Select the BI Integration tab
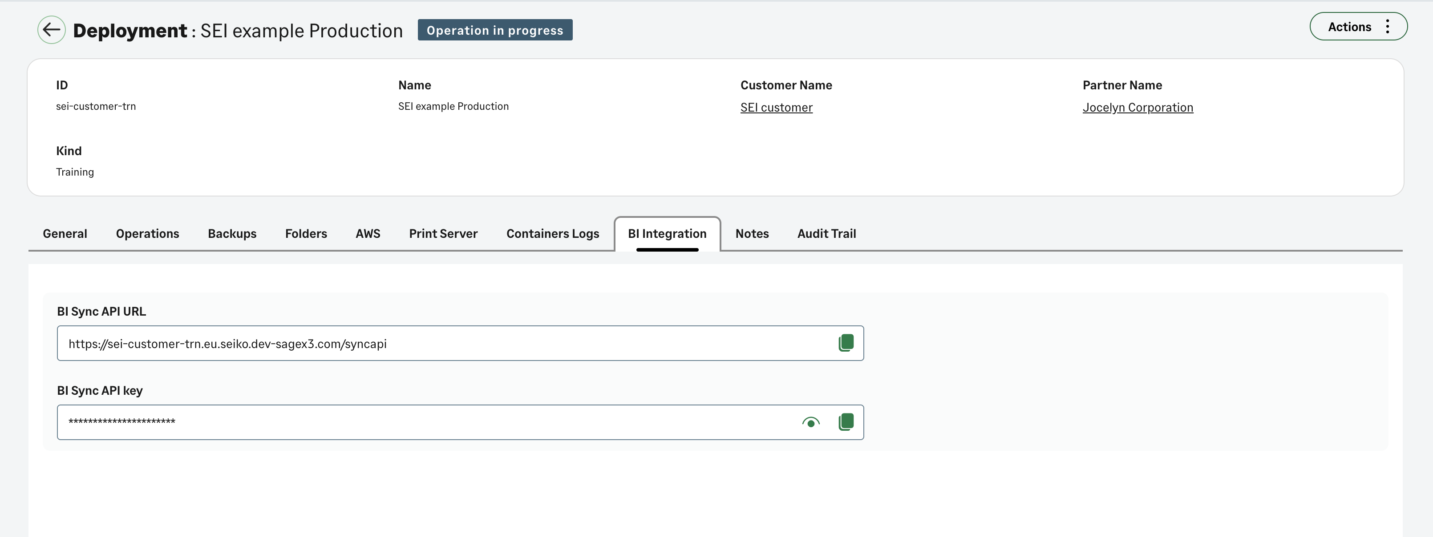Image resolution: width=1433 pixels, height=537 pixels. pyautogui.click(x=667, y=233)
